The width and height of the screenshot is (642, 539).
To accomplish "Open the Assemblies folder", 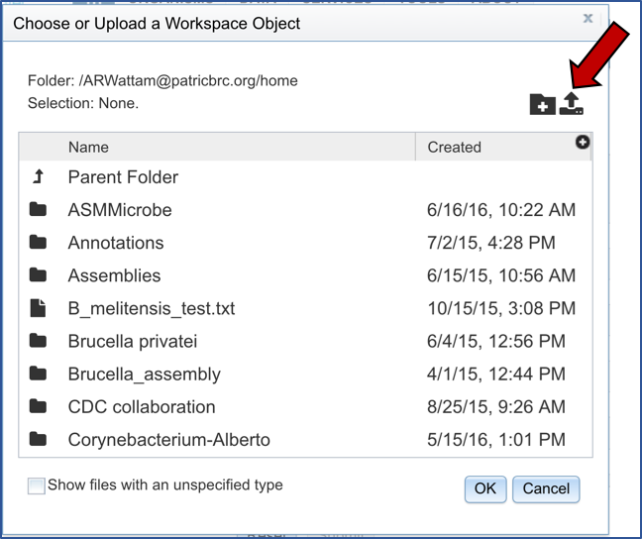I will tap(114, 275).
